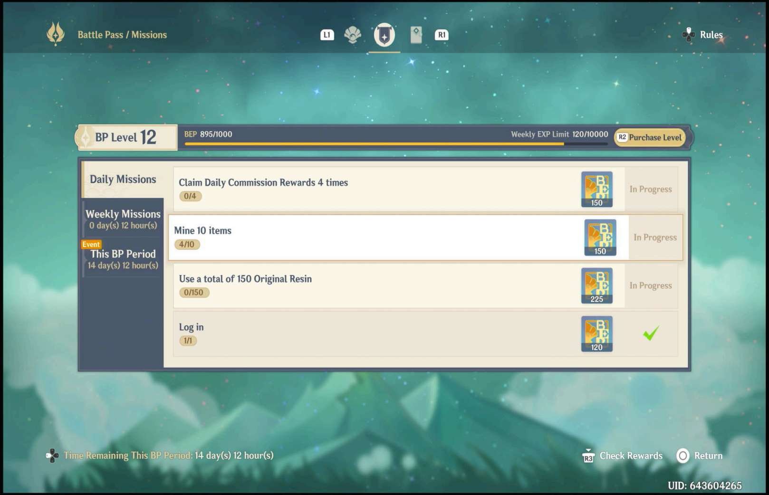Click the D-pad icon beside Rules
769x495 pixels.
pyautogui.click(x=688, y=35)
